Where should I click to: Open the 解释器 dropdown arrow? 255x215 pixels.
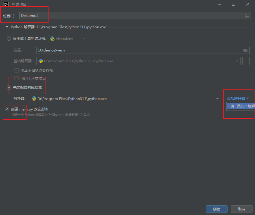tap(217, 99)
